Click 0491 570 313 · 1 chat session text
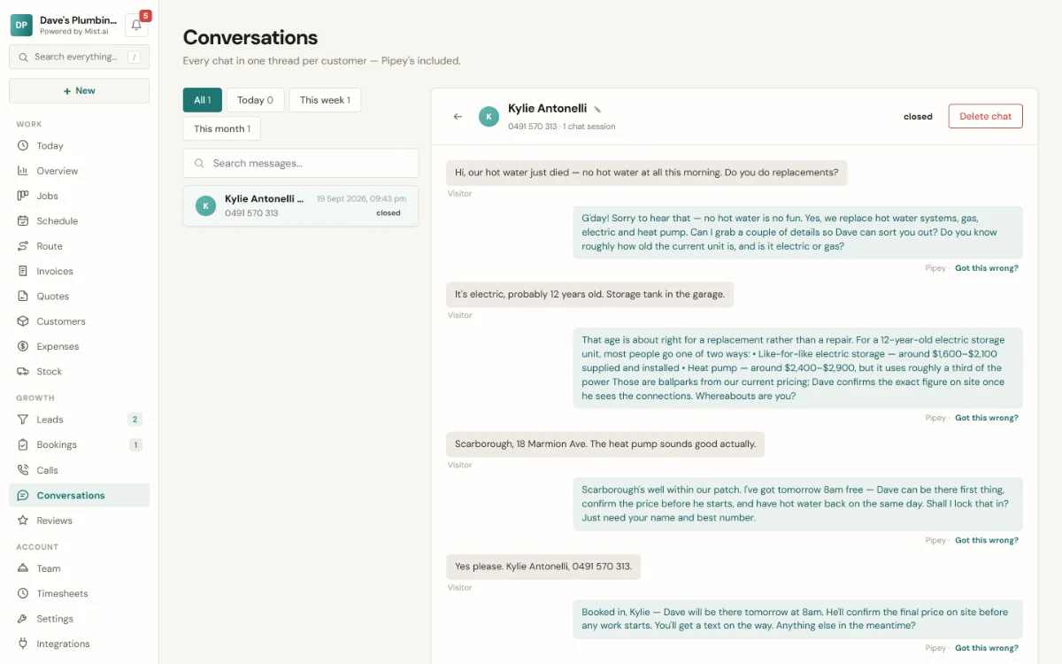Screen dimensions: 1062x664 [x=561, y=127]
